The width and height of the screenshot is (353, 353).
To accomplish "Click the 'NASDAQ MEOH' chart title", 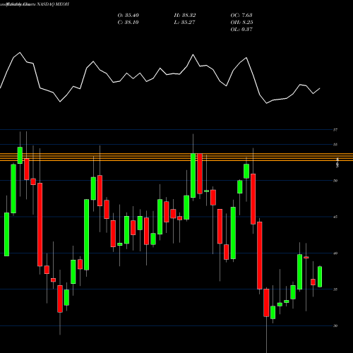I will 52,4.
